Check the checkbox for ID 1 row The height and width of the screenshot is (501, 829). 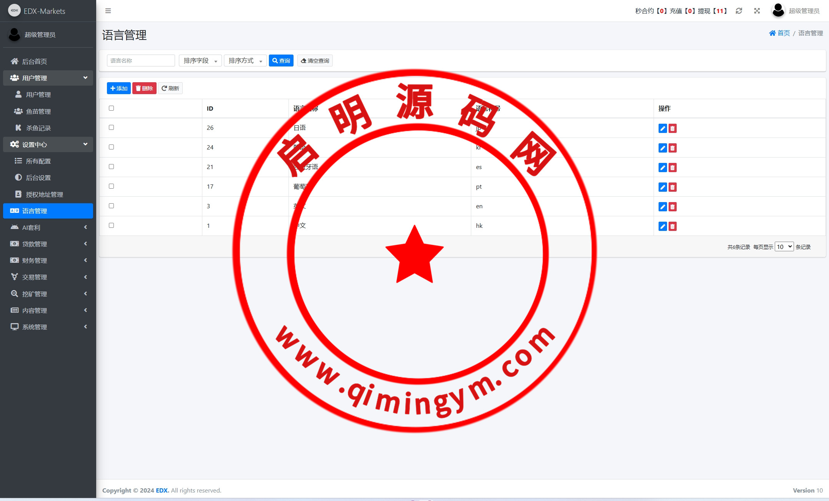111,225
